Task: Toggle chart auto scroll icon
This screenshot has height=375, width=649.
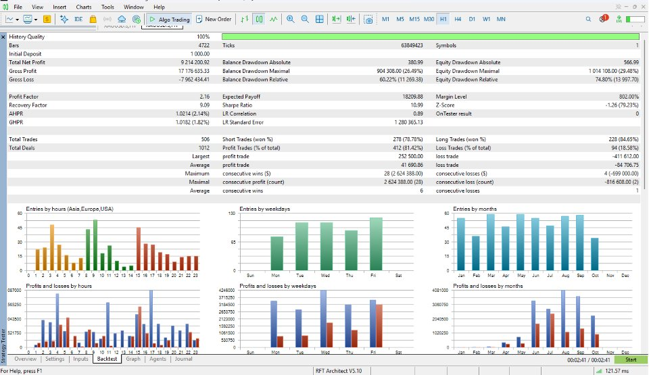Action: coord(336,19)
